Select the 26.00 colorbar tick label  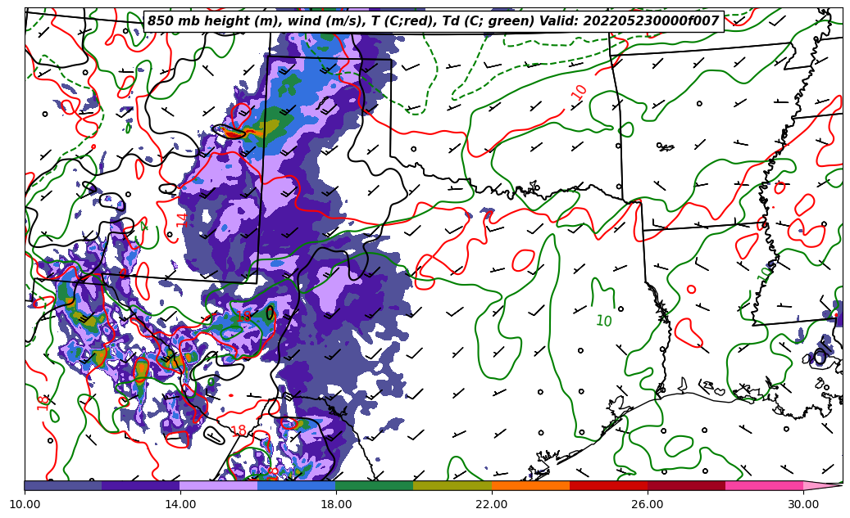pos(648,505)
